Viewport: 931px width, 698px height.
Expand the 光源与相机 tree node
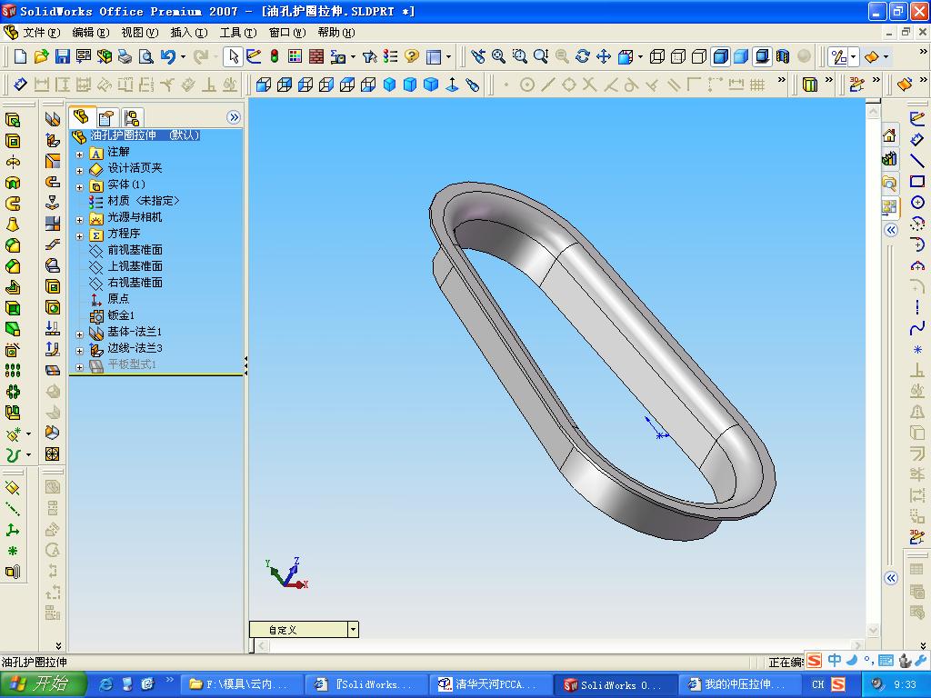coord(80,220)
